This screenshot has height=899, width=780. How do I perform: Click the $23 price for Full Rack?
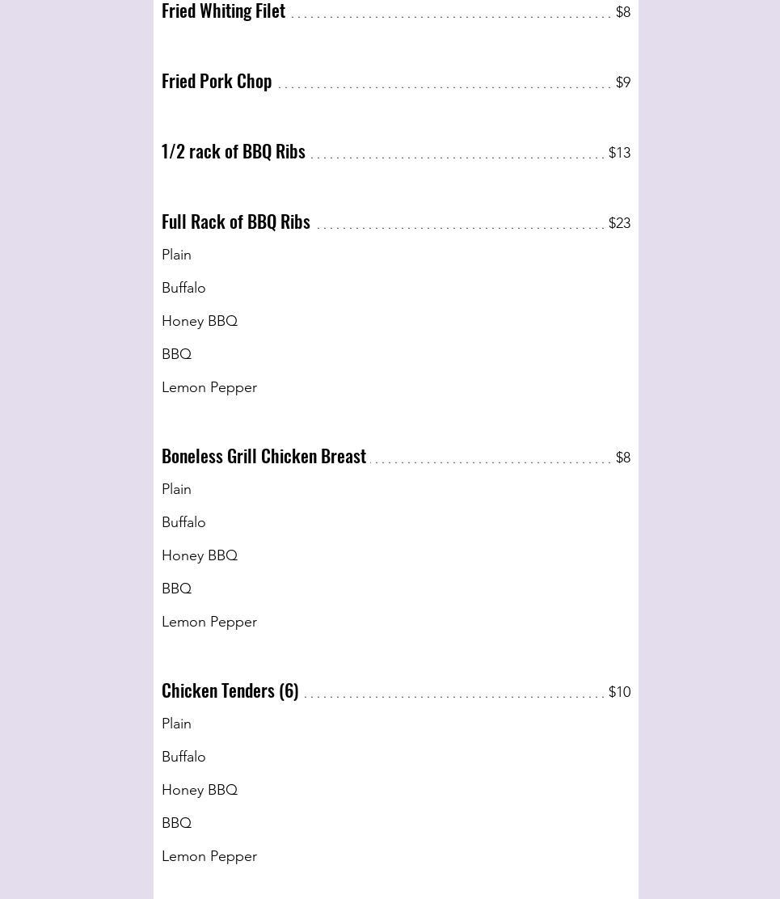pyautogui.click(x=619, y=224)
